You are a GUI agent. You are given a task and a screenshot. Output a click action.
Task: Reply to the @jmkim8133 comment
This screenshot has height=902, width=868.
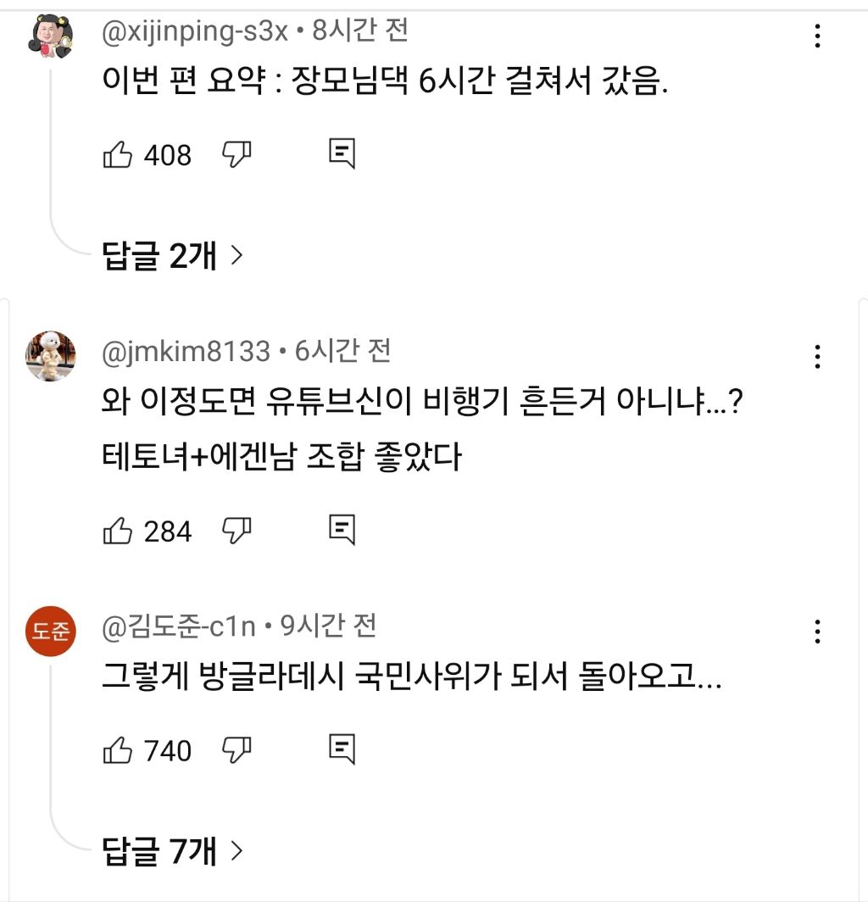coord(341,531)
